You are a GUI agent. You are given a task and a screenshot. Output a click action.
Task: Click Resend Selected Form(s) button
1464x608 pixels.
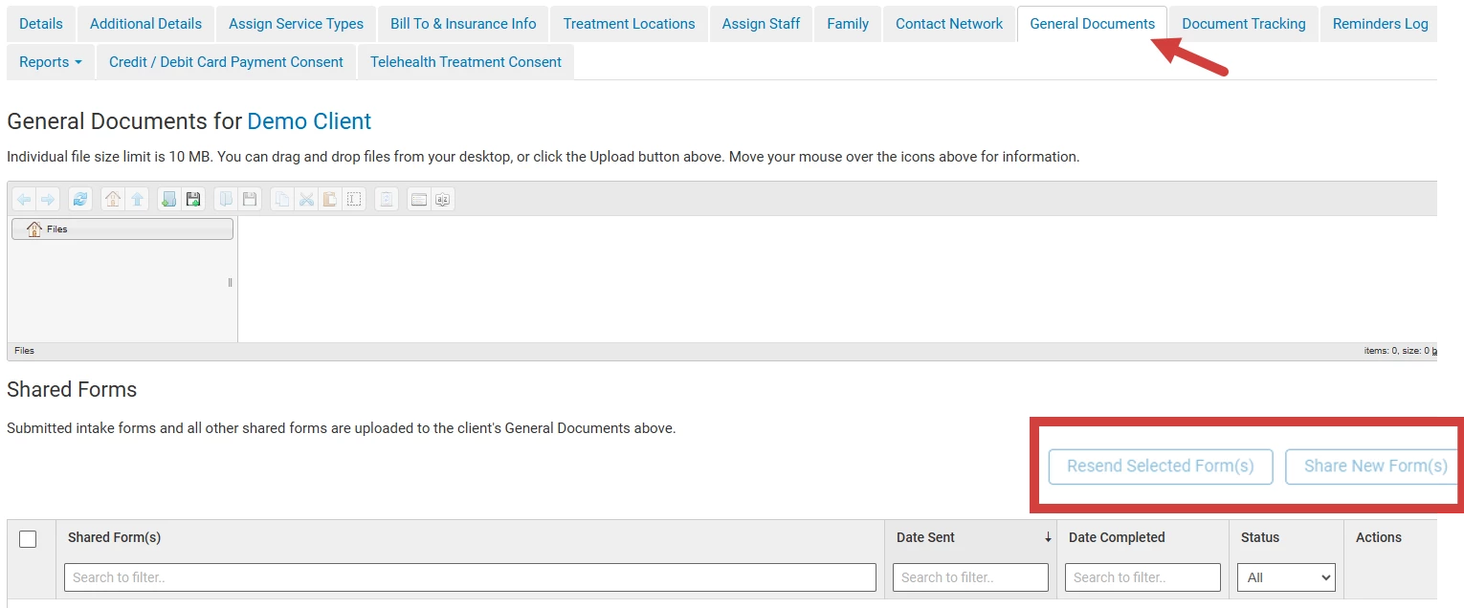(x=1161, y=467)
